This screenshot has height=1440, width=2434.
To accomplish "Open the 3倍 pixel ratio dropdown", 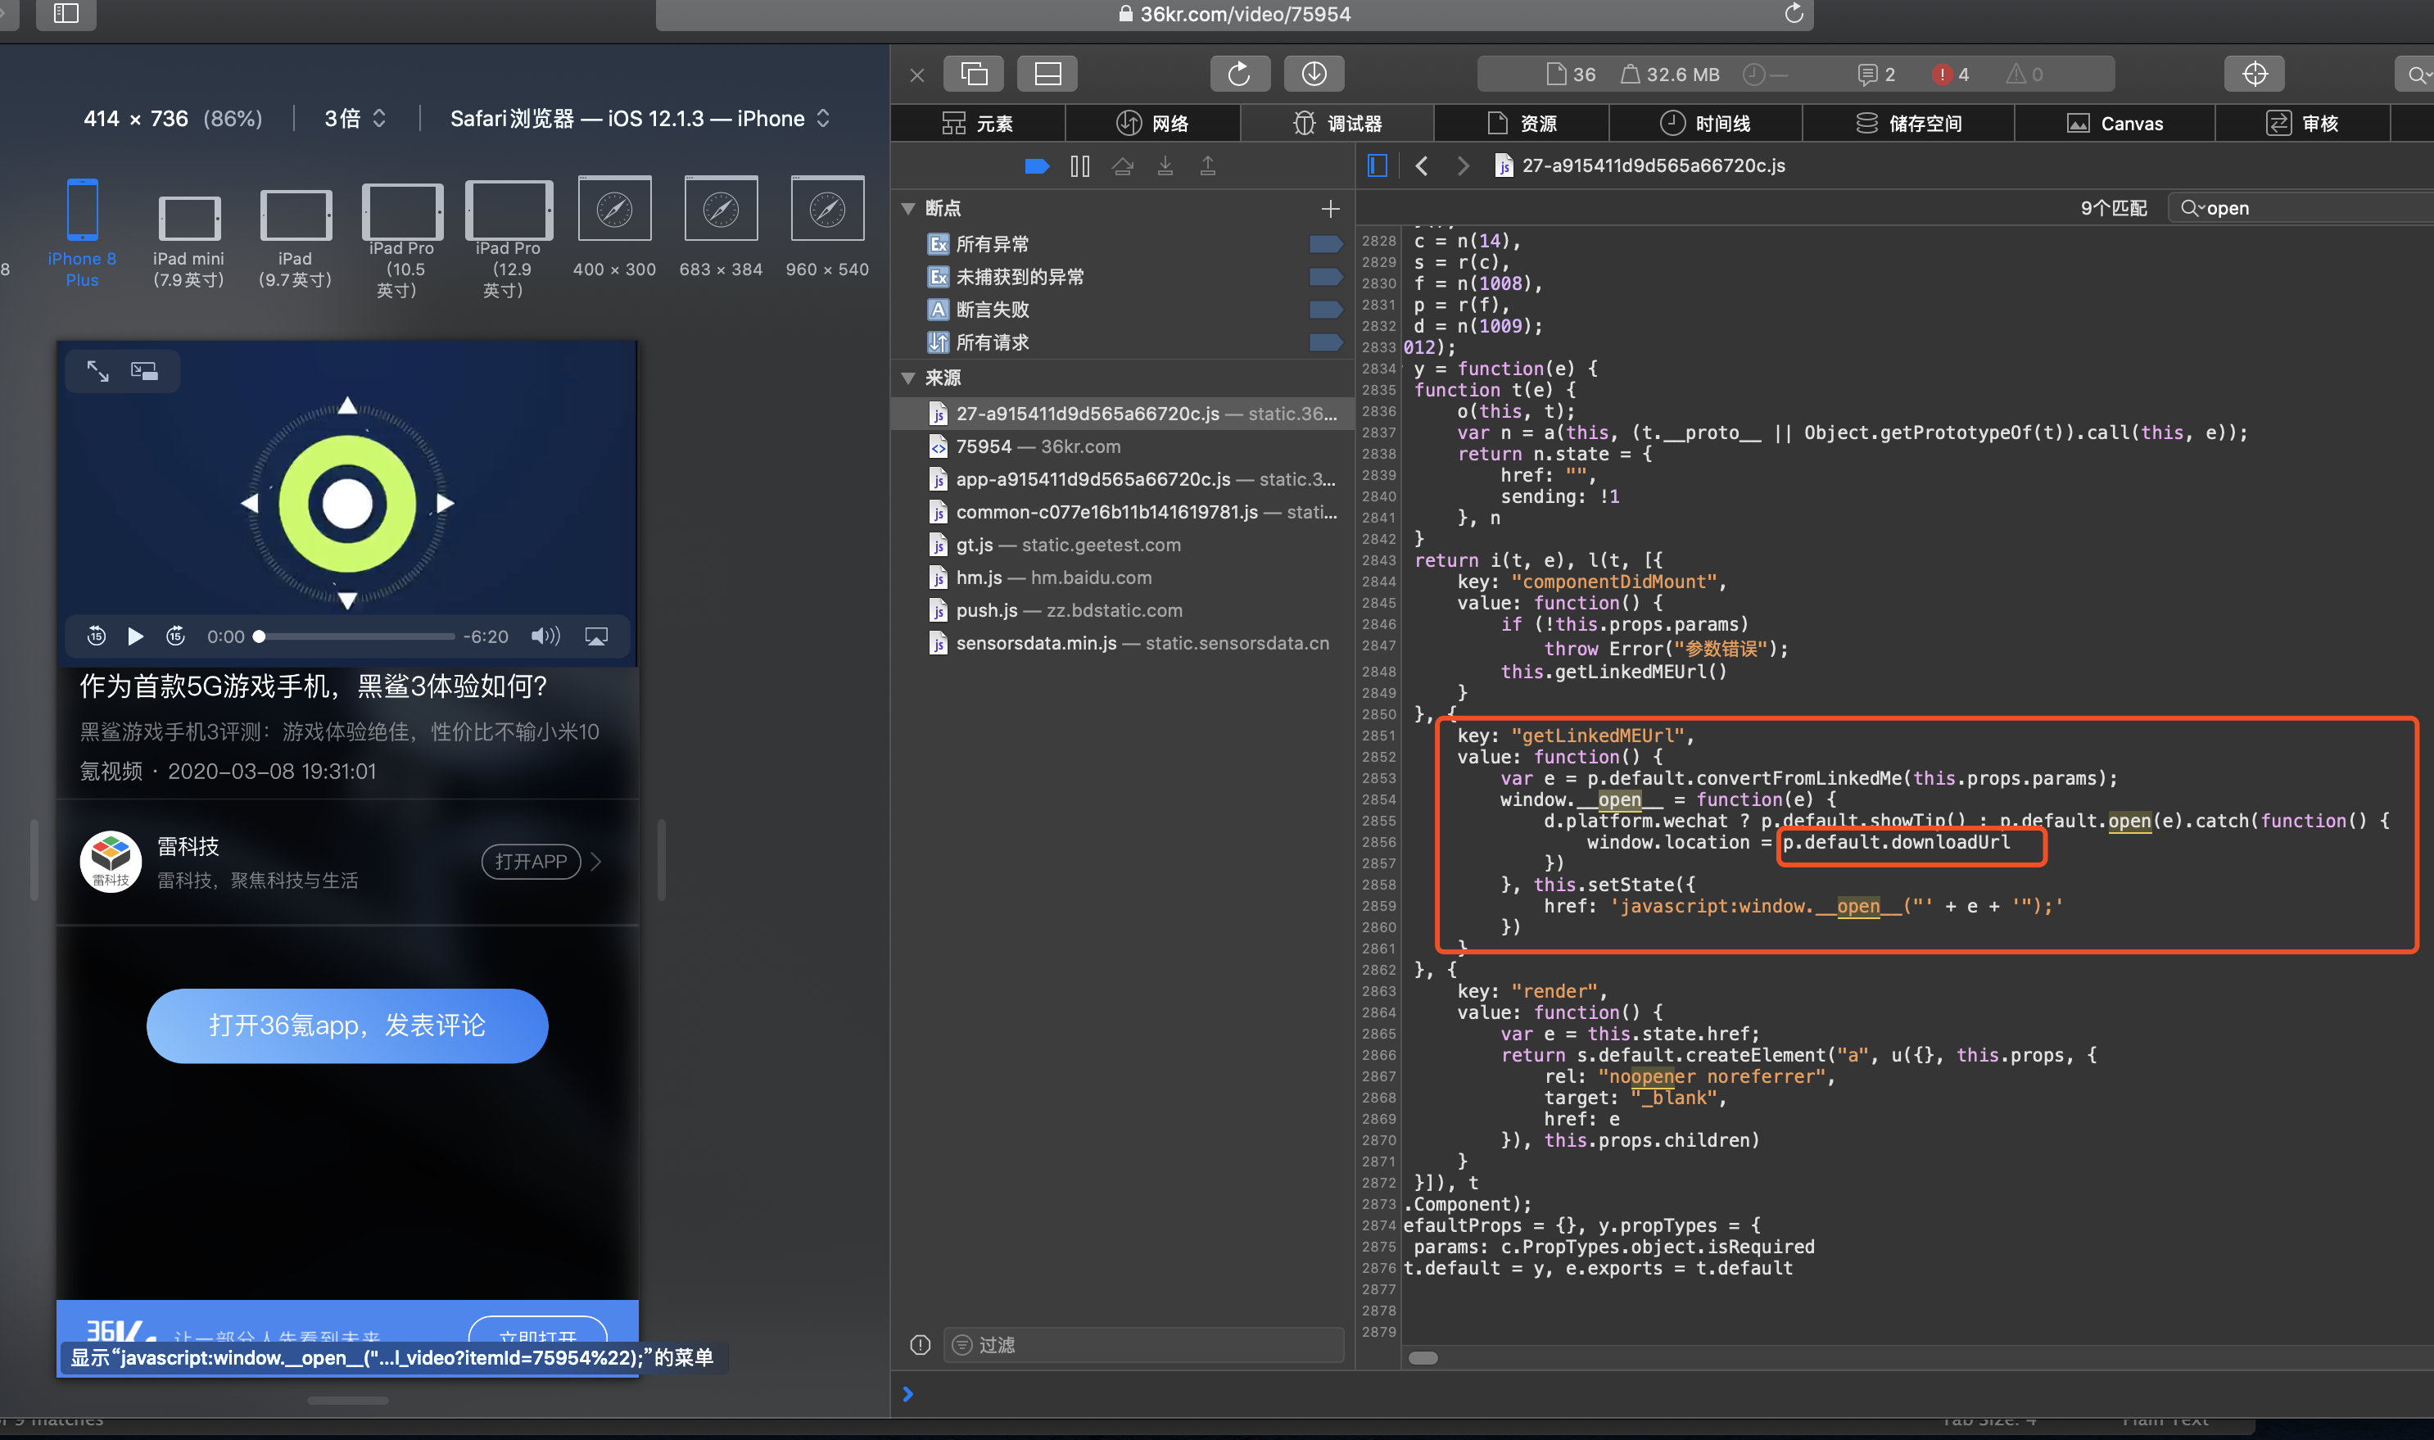I will [355, 119].
